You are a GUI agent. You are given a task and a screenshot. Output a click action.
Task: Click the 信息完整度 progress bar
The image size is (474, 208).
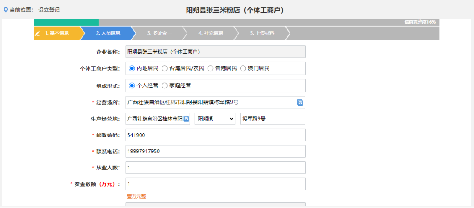coord(237,22)
